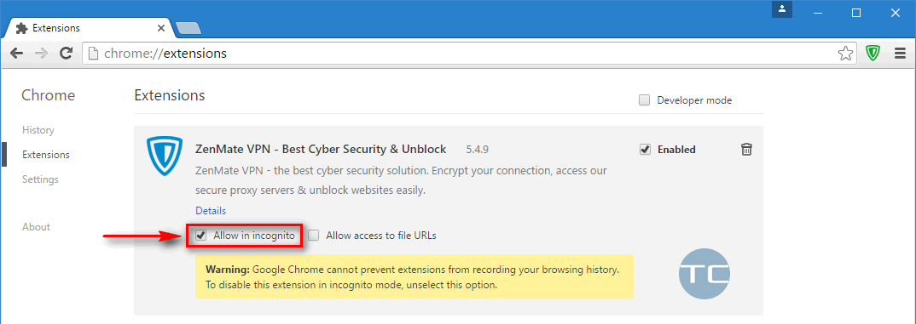Select About in the sidebar
The image size is (916, 324).
36,227
